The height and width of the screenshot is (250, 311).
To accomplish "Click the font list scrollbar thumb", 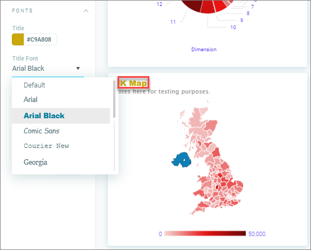I will point(114,99).
